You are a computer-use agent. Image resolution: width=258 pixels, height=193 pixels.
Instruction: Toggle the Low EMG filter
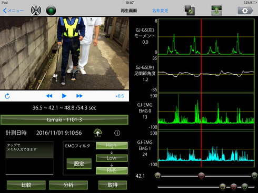coord(112,158)
